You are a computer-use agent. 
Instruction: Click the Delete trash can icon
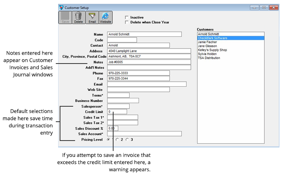(x=79, y=18)
